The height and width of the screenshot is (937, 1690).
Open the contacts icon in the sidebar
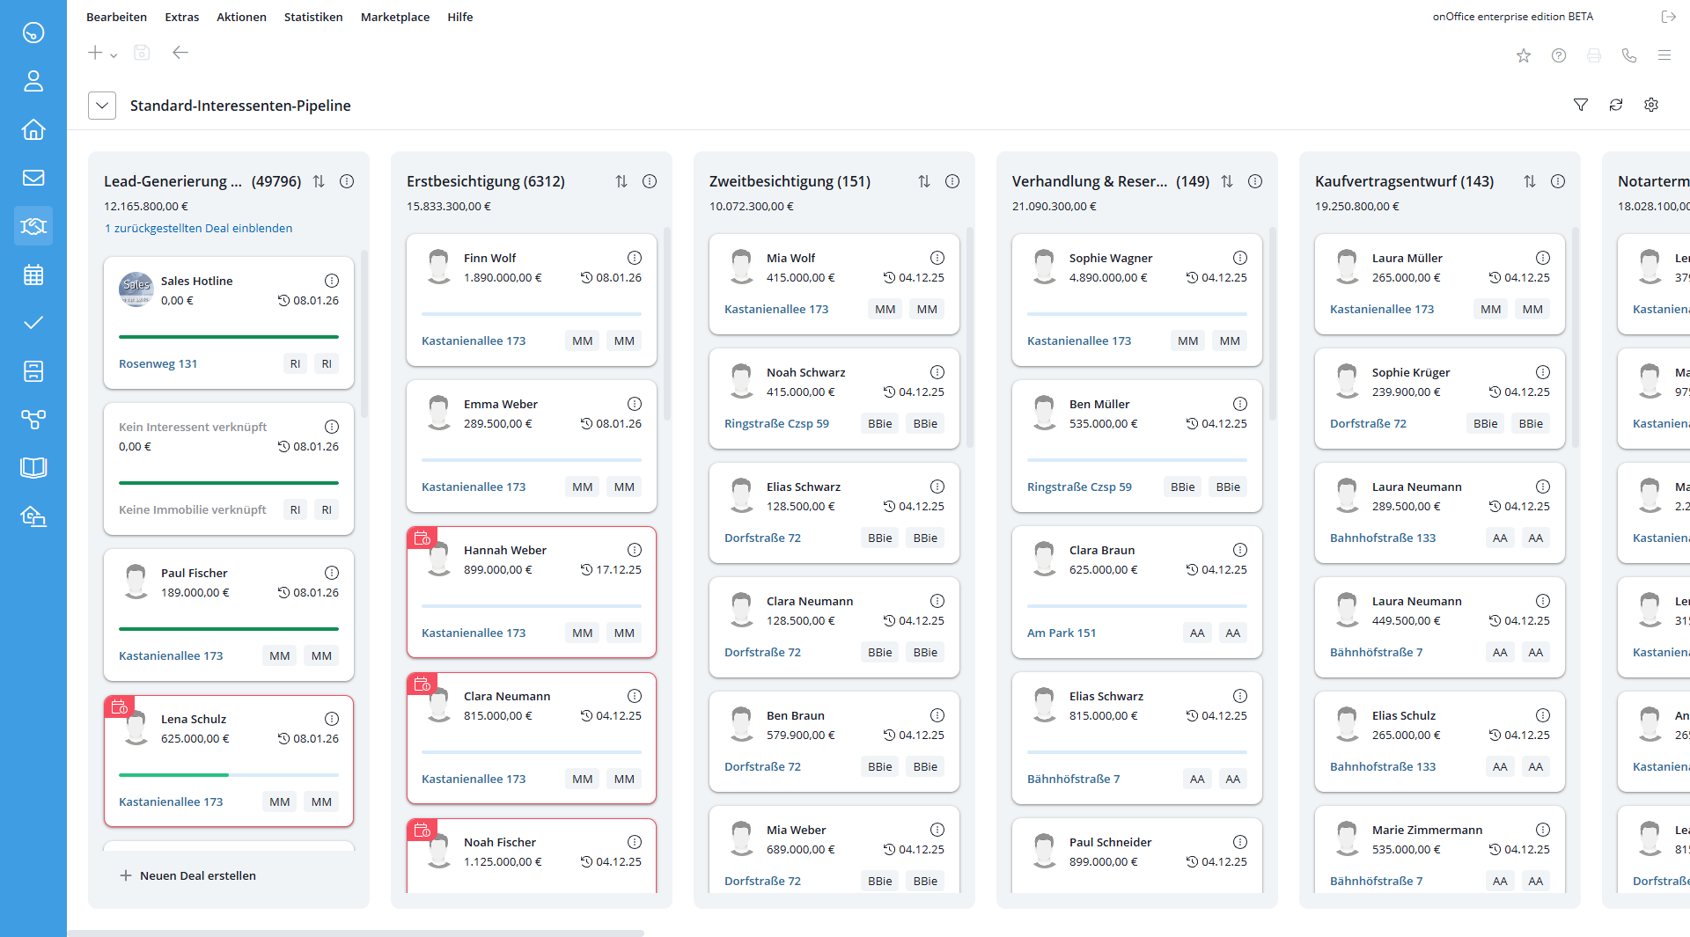coord(33,81)
